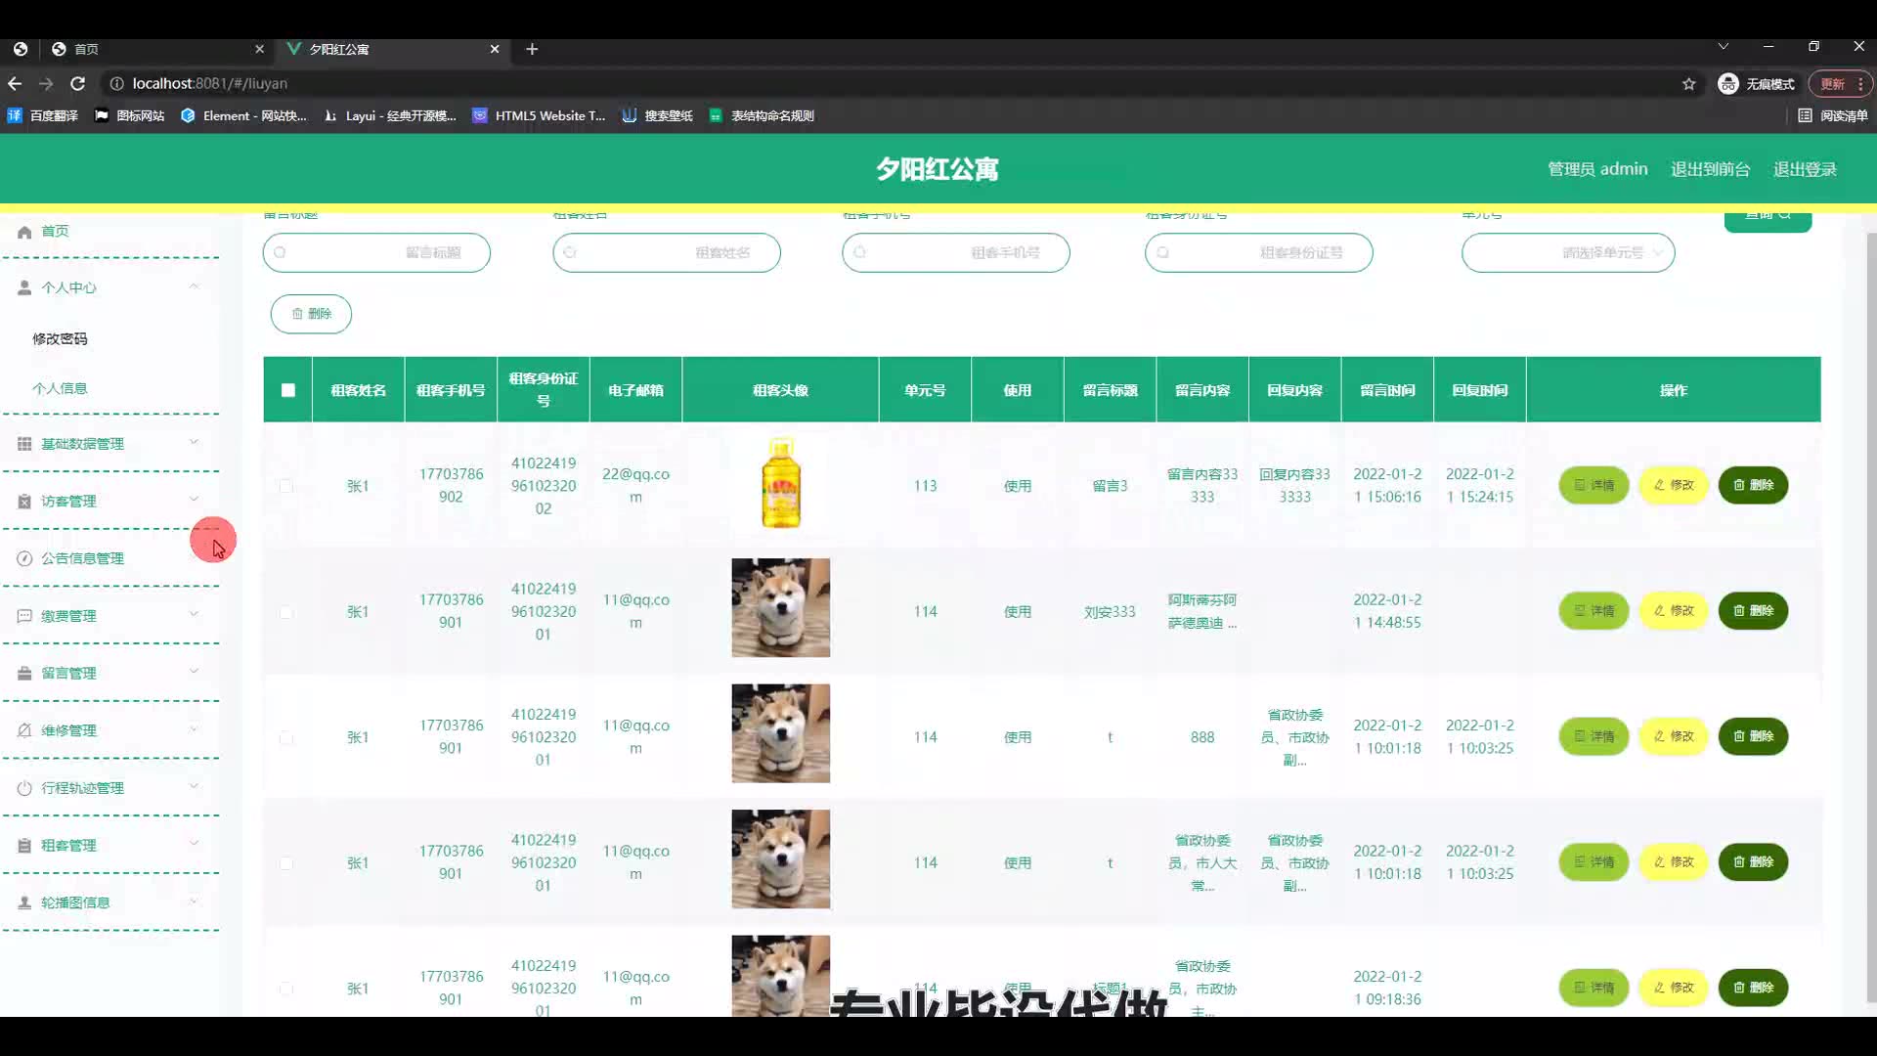Toggle the select-all checkbox in table header
The image size is (1877, 1056).
click(287, 390)
